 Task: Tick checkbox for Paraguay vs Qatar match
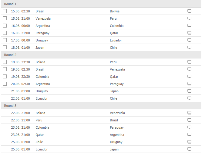tap(5, 33)
